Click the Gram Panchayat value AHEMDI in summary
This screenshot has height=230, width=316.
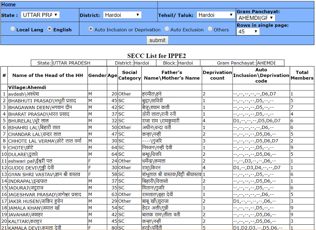[266, 63]
